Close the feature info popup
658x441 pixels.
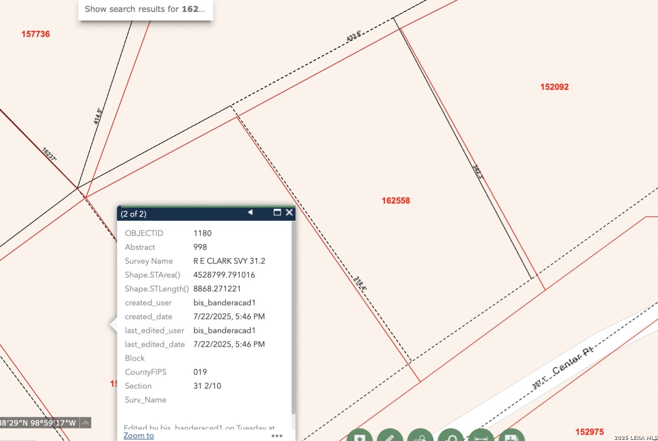[289, 212]
